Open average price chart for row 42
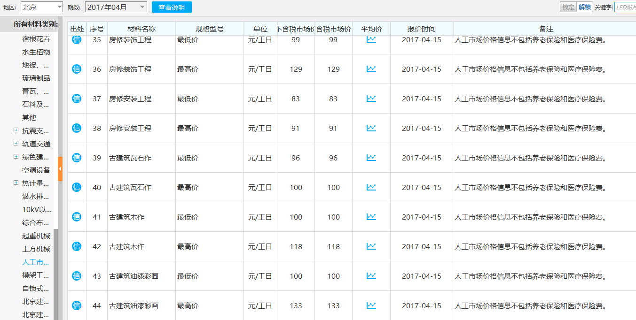 (371, 246)
